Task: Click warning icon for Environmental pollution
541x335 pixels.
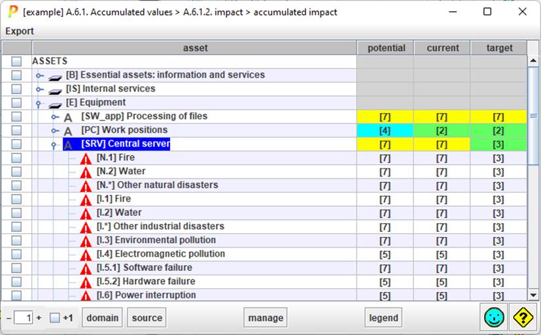Action: point(86,241)
